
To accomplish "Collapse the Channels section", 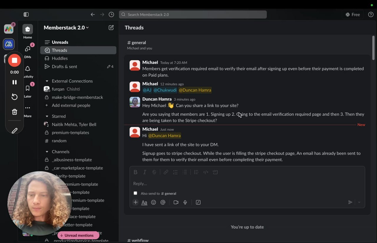I will [47, 152].
